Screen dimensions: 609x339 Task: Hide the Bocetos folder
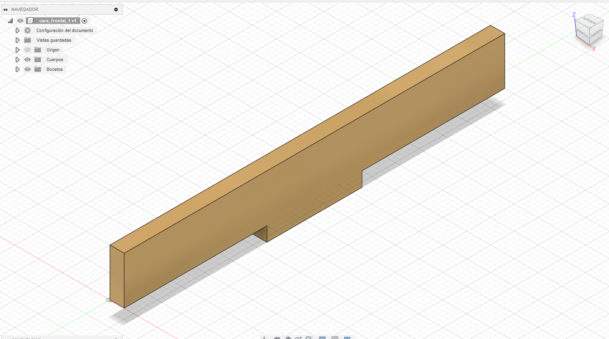pos(27,69)
